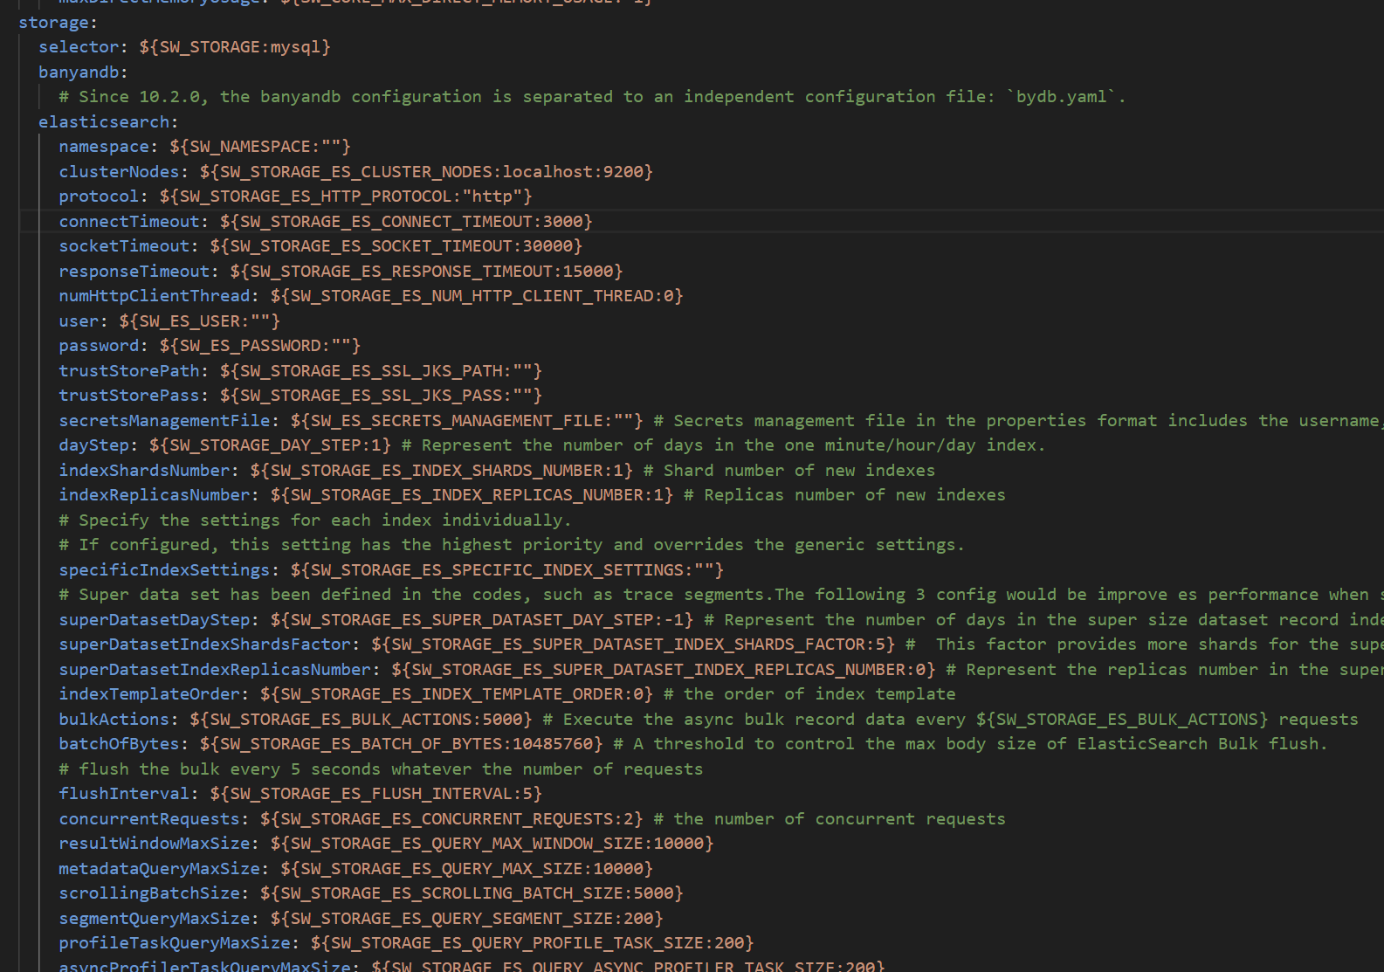
Task: Click the 'numHttpClientThread' key
Action: pos(155,296)
